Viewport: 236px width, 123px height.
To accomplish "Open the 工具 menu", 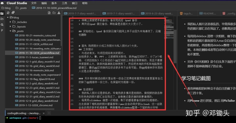I will tap(64, 3).
